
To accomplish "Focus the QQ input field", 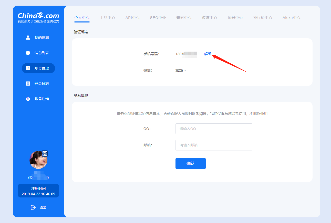I will pos(214,129).
